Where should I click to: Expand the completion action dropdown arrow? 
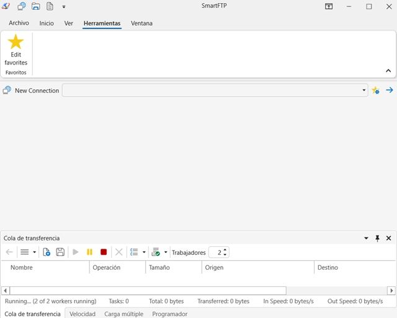tap(166, 252)
